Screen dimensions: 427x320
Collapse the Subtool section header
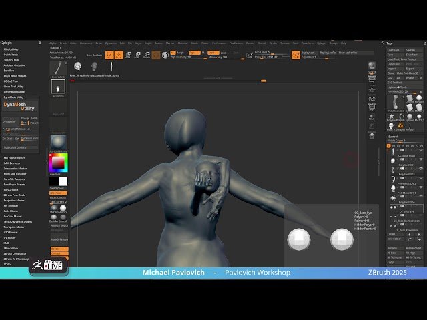click(393, 136)
